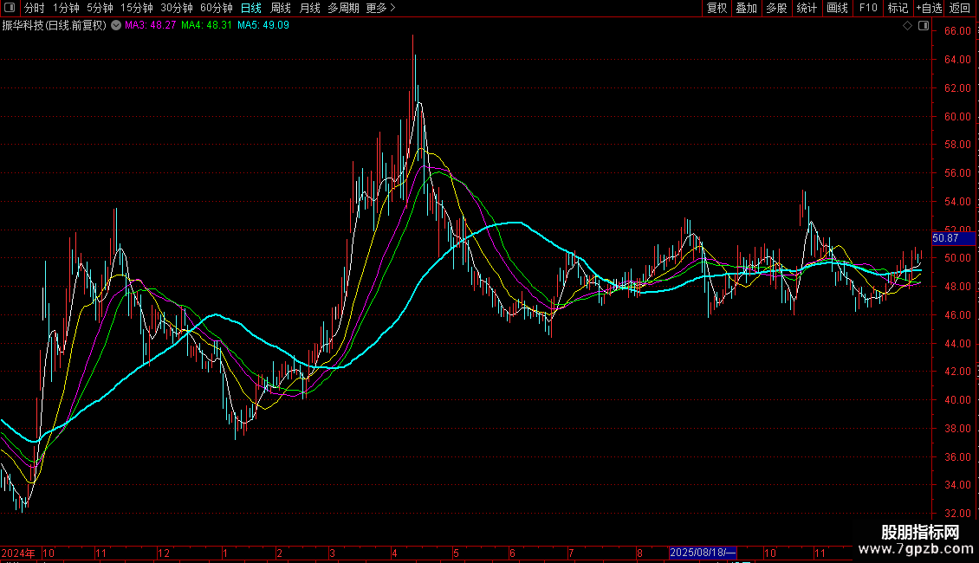Select the 5分钟 period tab
Viewport: 979px width, 563px height.
tap(100, 8)
